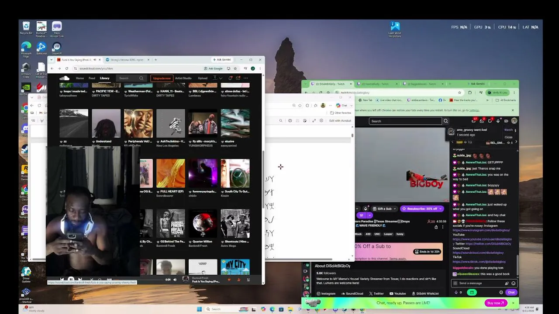Mute the SoundCloud browser tab audio
The height and width of the screenshot is (314, 559).
(95, 60)
